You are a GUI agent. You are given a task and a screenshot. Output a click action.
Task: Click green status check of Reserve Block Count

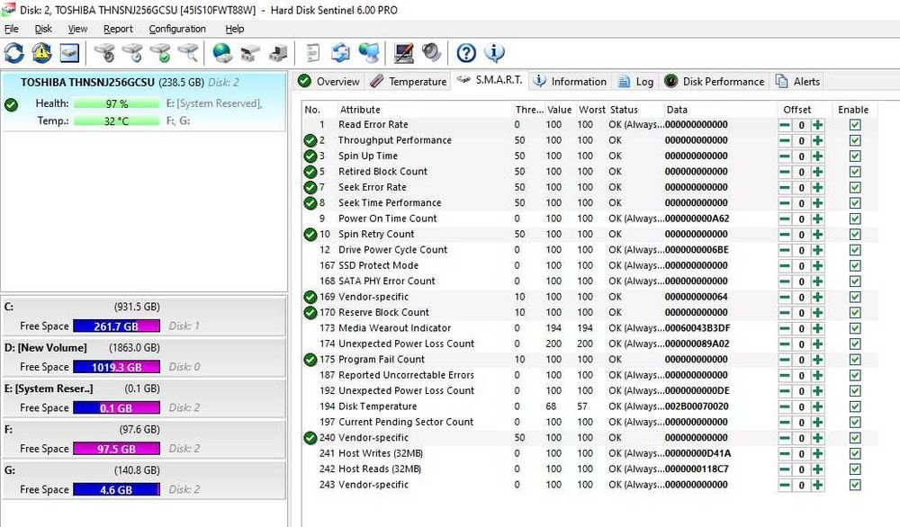310,313
